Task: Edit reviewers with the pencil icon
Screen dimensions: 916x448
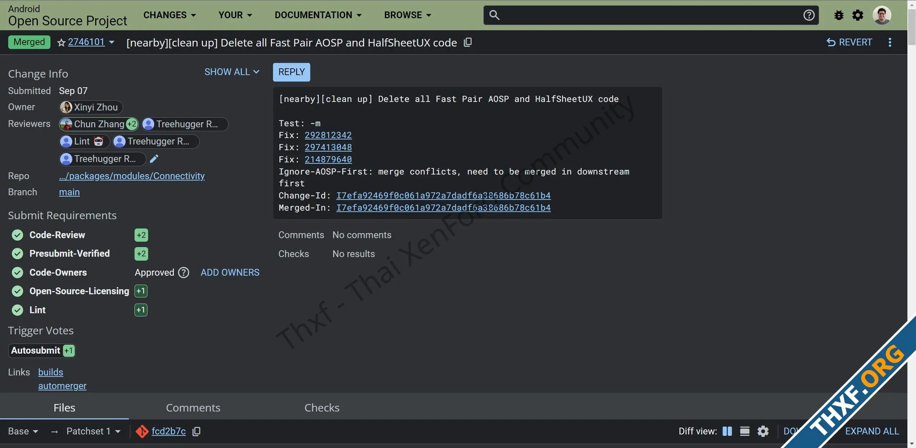Action: coord(154,159)
